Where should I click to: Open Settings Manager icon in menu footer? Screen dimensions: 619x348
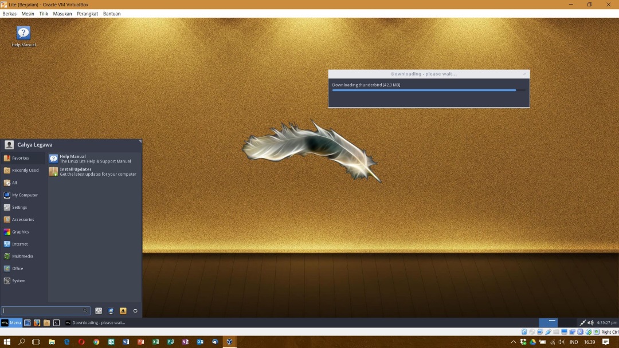tap(99, 311)
